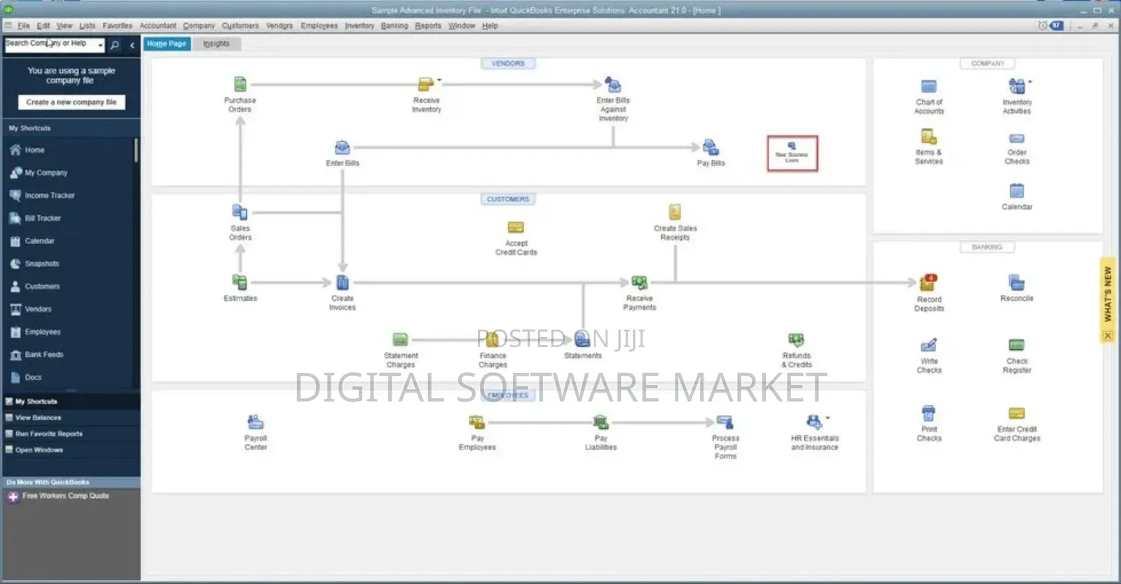Open the Pay Bills icon
Image resolution: width=1121 pixels, height=584 pixels.
pyautogui.click(x=710, y=147)
